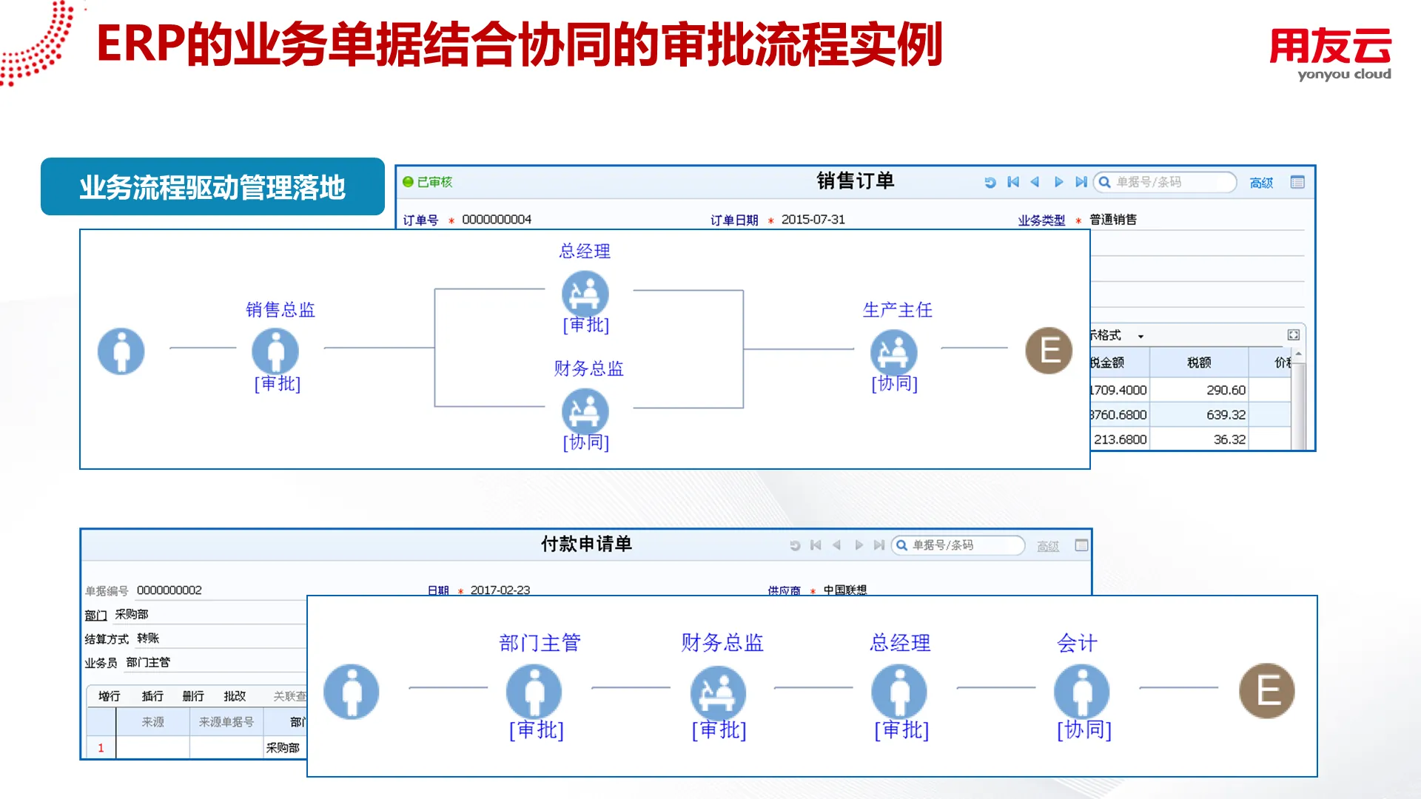
Task: Click the 税额 column header
Action: (x=1199, y=363)
